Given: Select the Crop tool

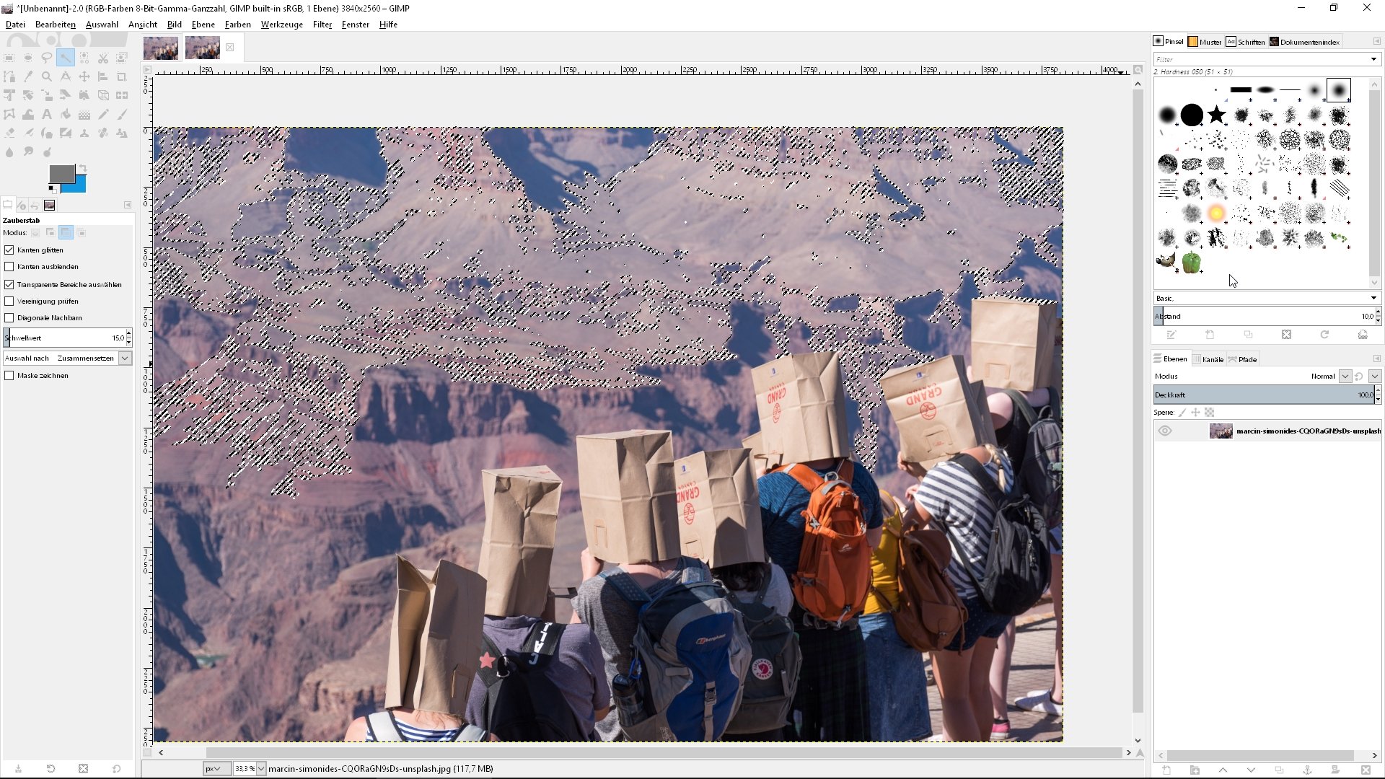Looking at the screenshot, I should 122,76.
